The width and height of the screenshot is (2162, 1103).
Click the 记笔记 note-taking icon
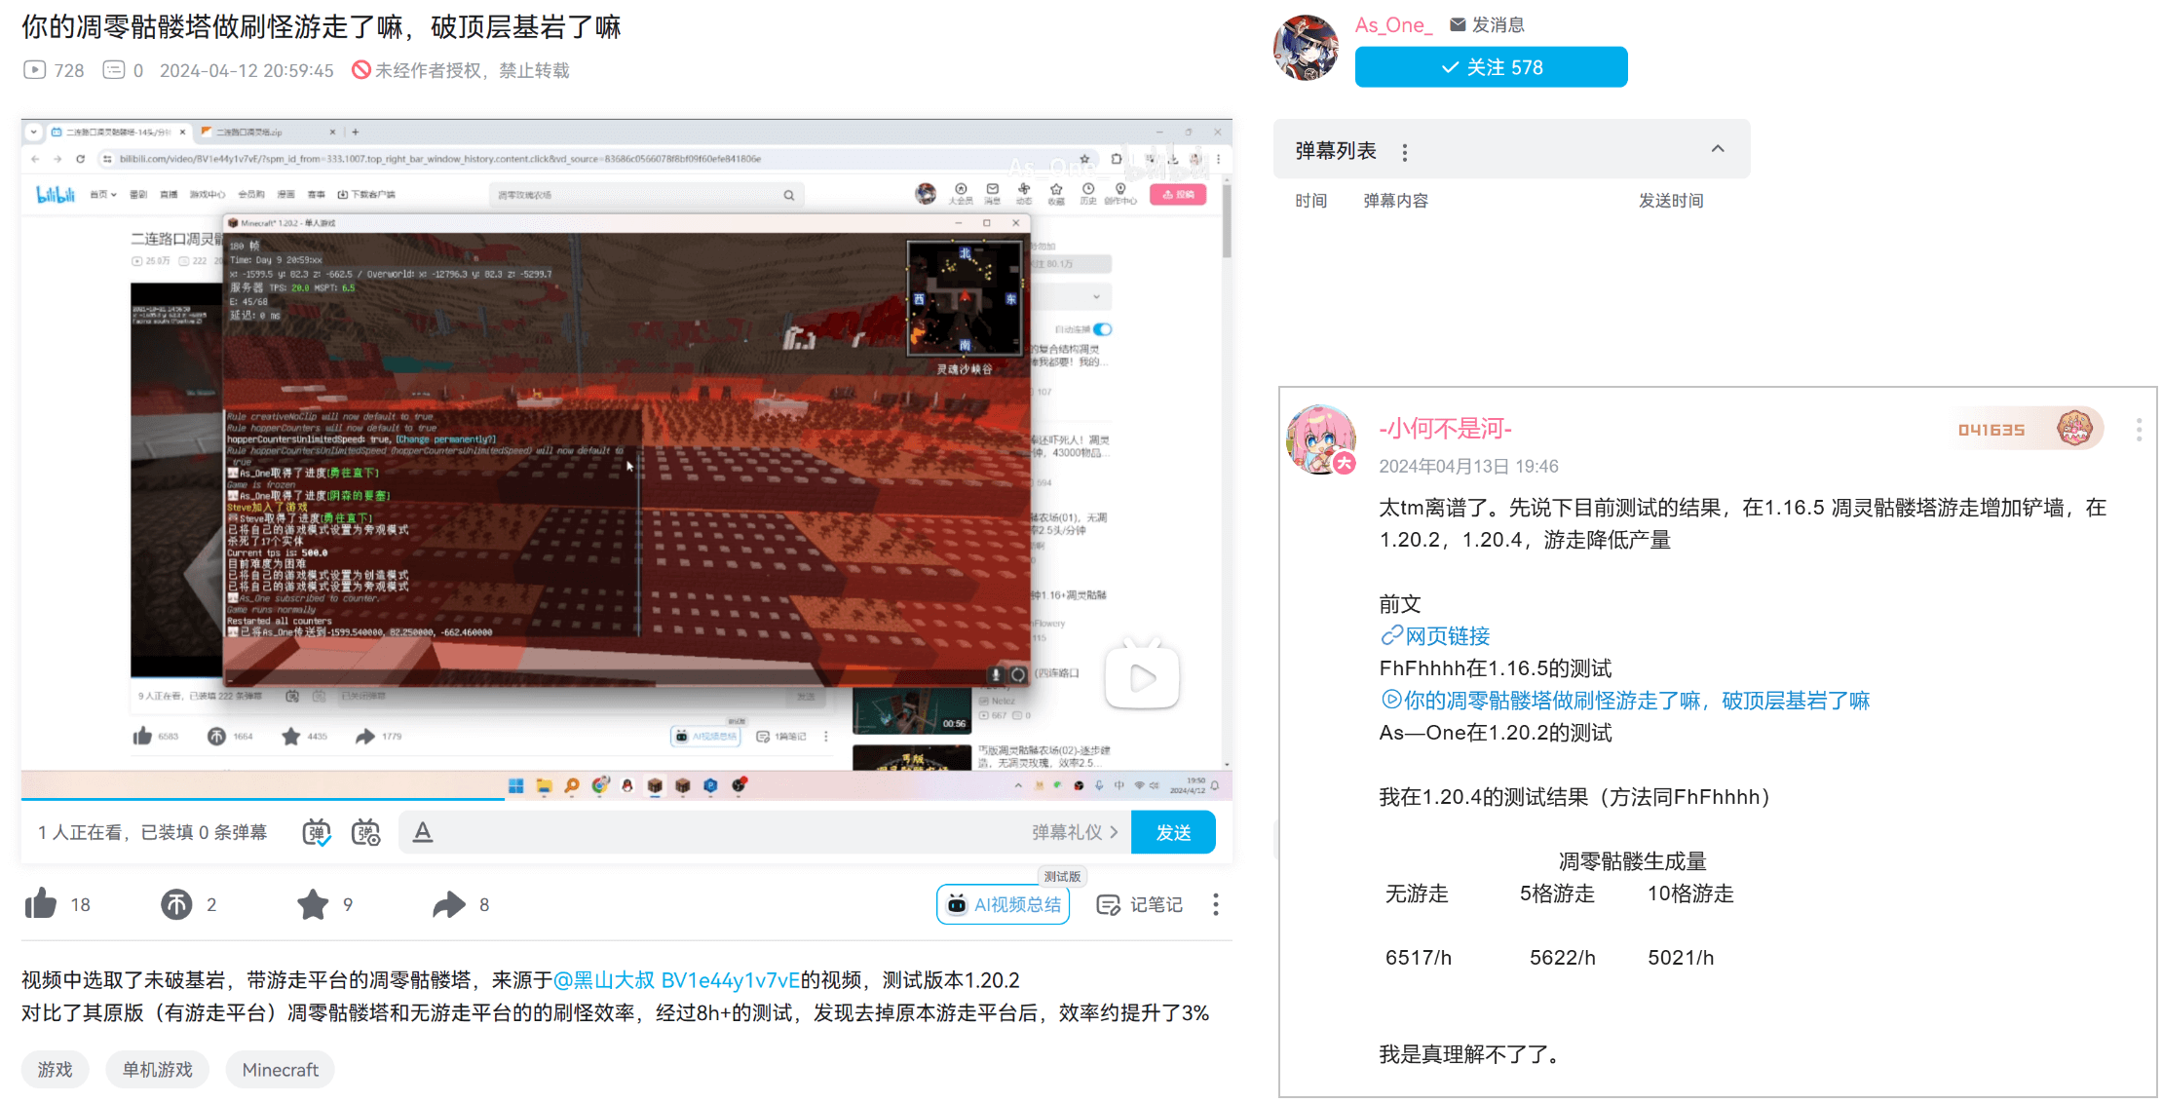click(x=1110, y=904)
